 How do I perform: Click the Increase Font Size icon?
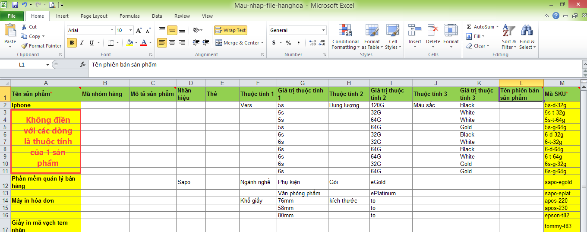coord(139,30)
